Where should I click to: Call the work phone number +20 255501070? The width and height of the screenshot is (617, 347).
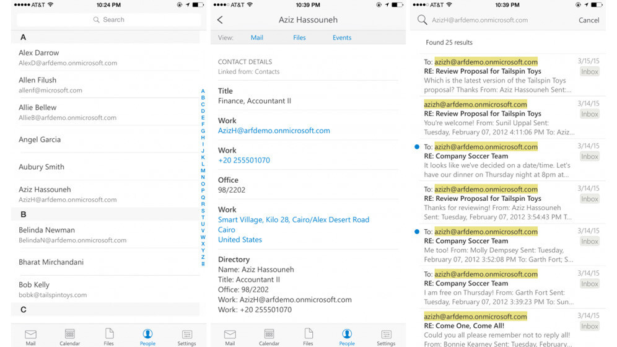coord(243,160)
